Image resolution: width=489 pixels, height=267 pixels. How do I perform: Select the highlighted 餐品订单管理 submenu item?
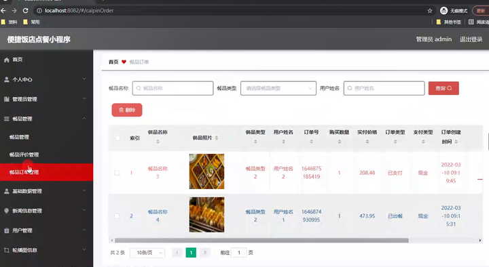click(x=46, y=172)
